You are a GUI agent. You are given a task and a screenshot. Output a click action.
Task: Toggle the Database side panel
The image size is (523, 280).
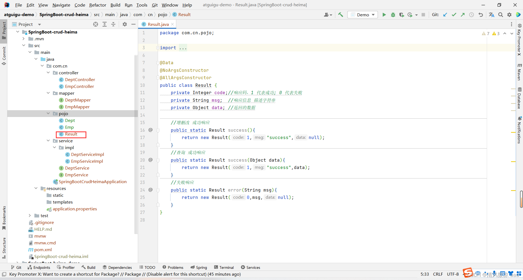pyautogui.click(x=519, y=98)
